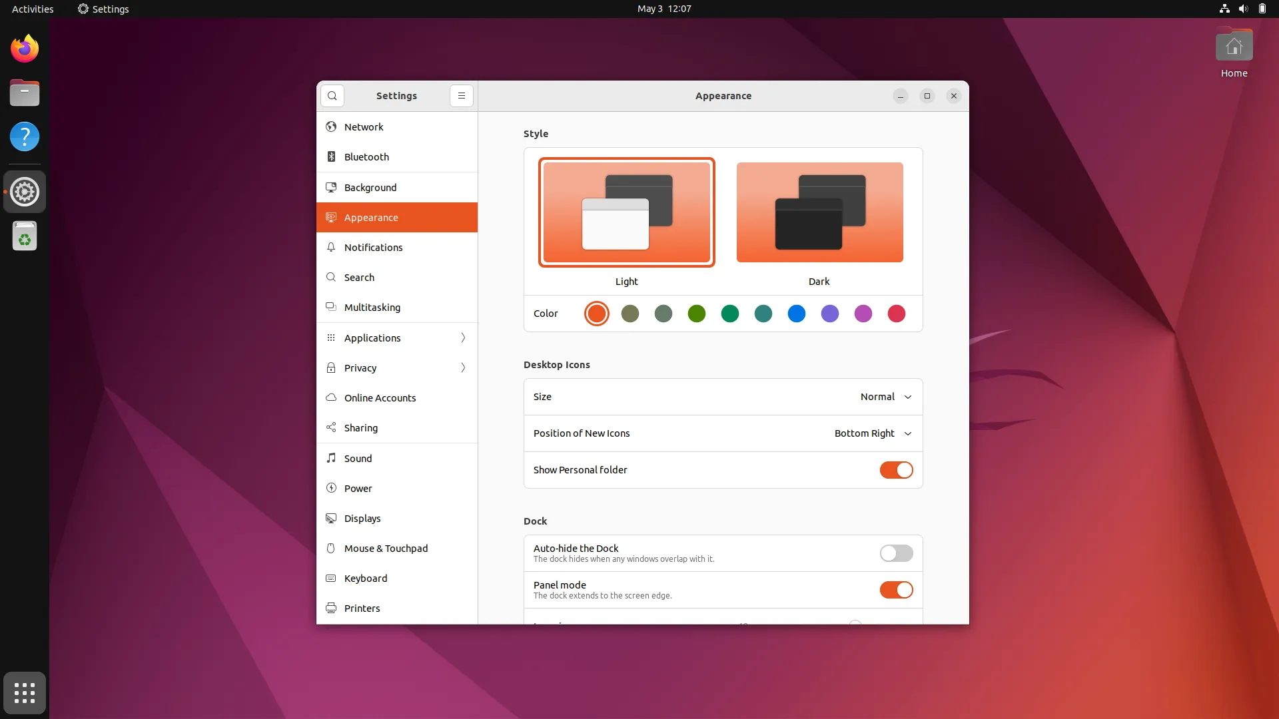Open the icon Size dropdown

885,397
